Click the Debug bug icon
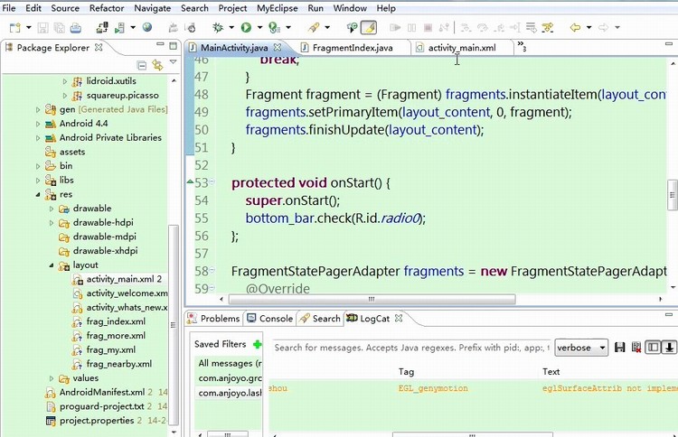This screenshot has width=678, height=437. click(218, 28)
